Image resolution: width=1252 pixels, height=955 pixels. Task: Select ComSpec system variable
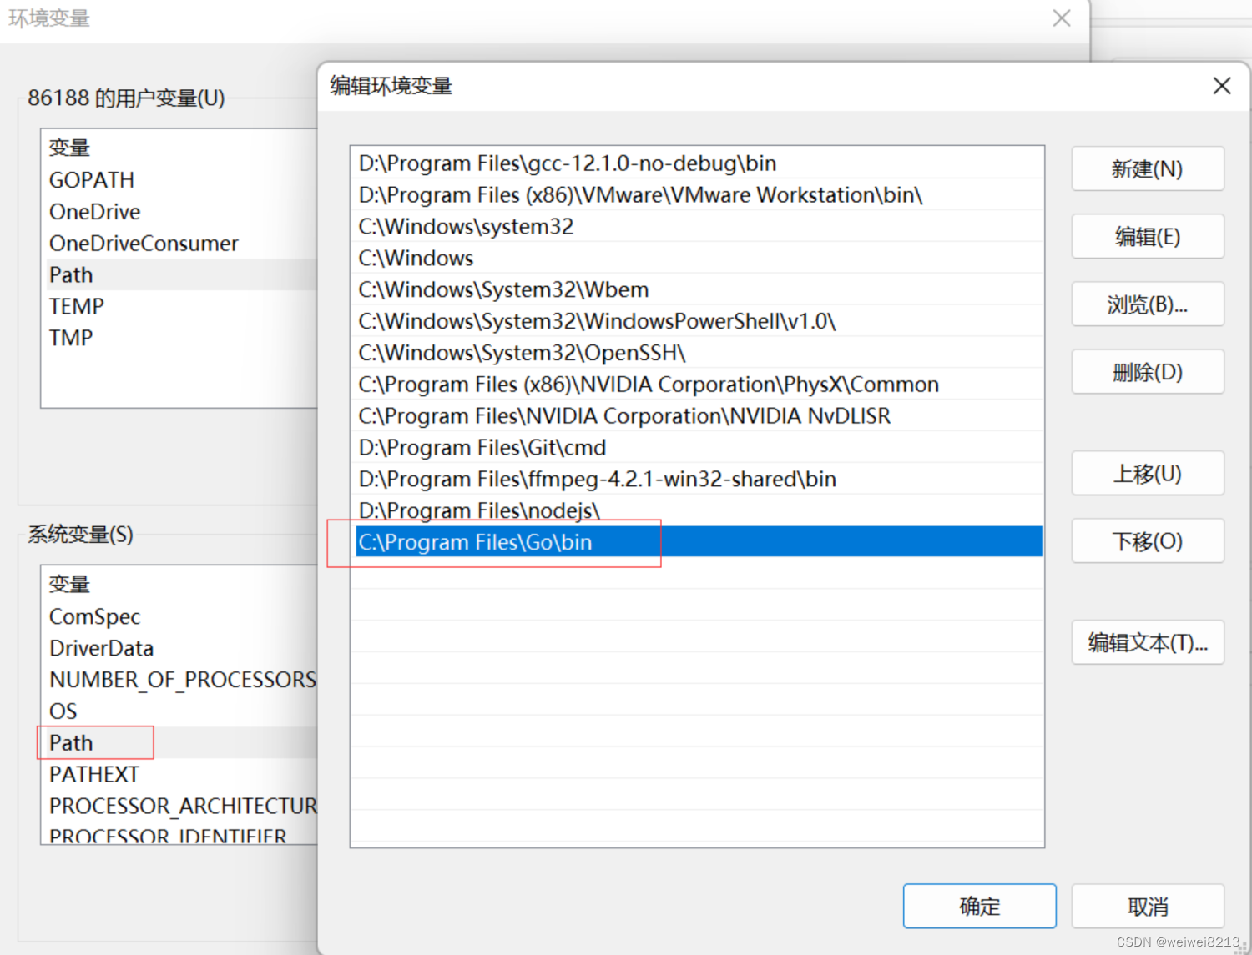(x=179, y=617)
